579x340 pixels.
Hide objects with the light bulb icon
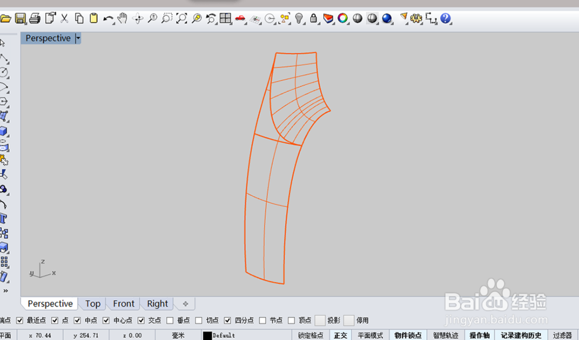(x=299, y=18)
